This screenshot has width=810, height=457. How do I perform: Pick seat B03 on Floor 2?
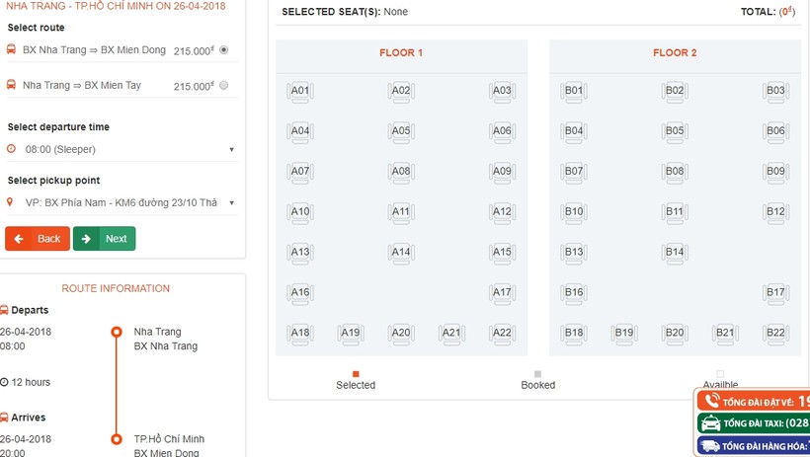775,92
